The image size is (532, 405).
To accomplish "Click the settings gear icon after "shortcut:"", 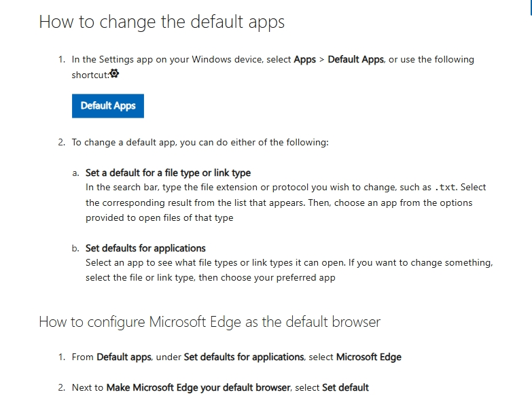I will [114, 74].
